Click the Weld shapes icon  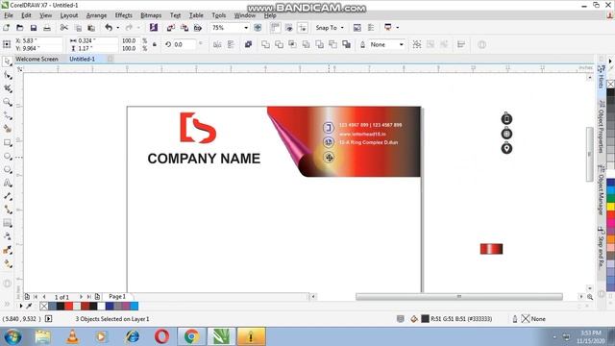tap(265, 44)
